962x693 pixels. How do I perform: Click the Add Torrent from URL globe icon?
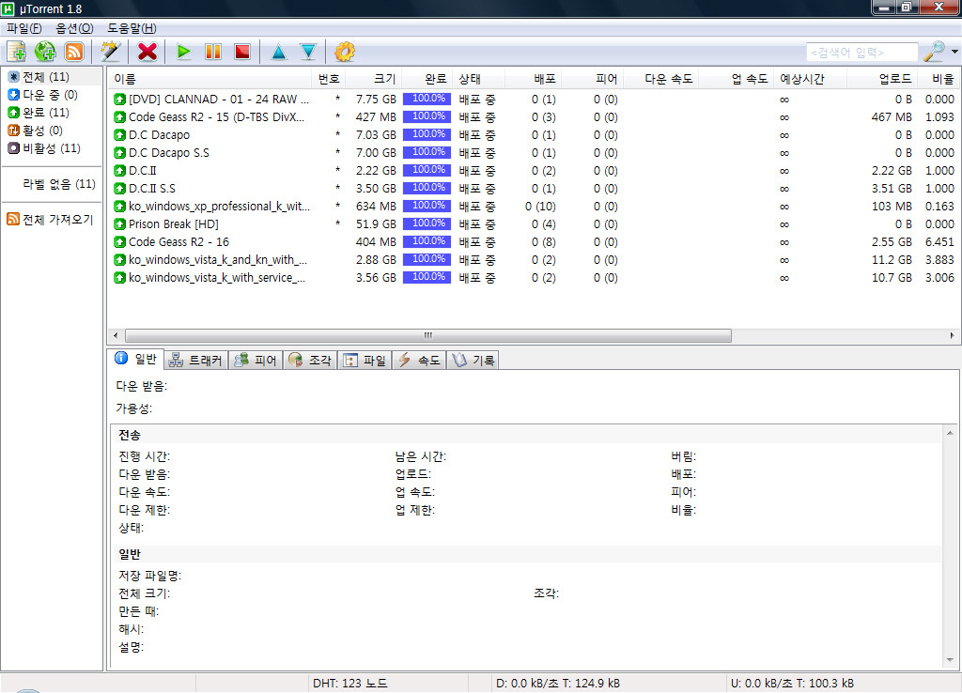click(x=45, y=53)
